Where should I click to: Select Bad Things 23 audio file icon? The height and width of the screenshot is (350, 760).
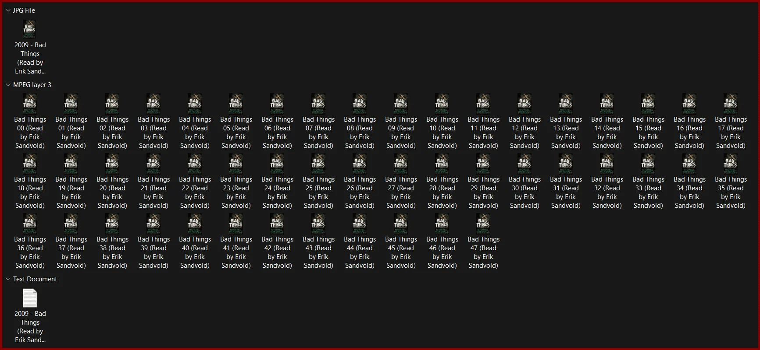(x=236, y=164)
